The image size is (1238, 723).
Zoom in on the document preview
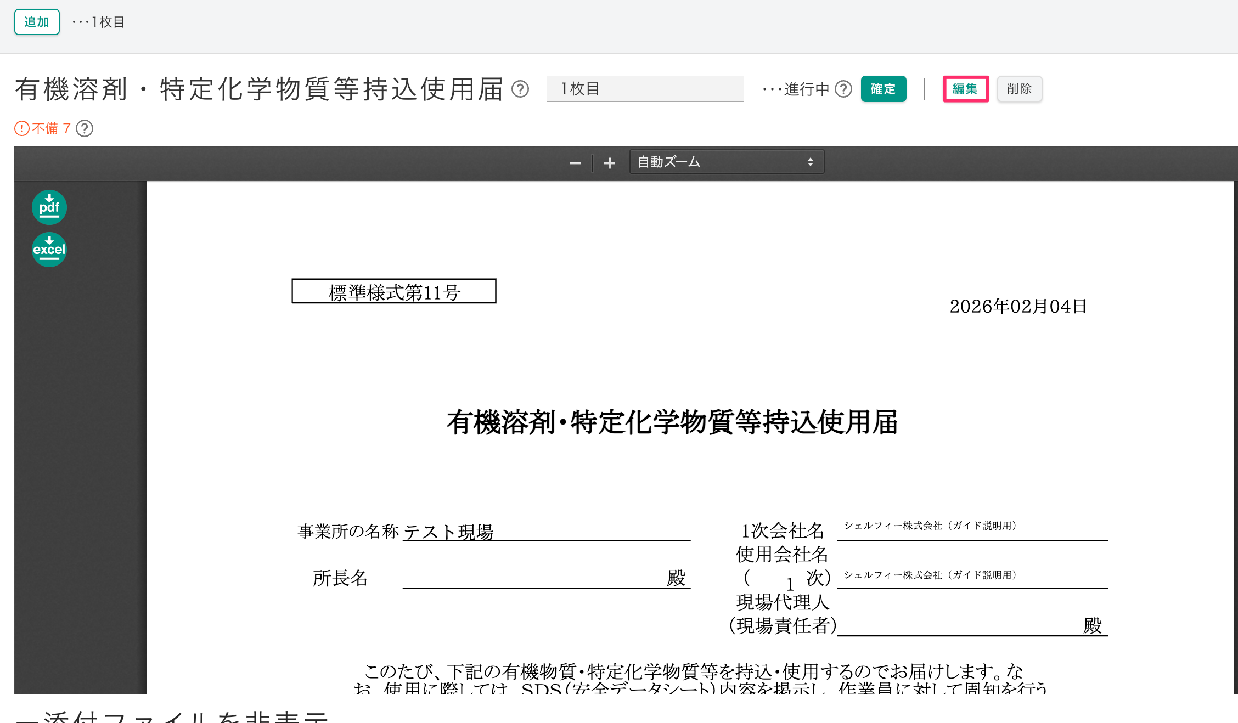(x=609, y=163)
